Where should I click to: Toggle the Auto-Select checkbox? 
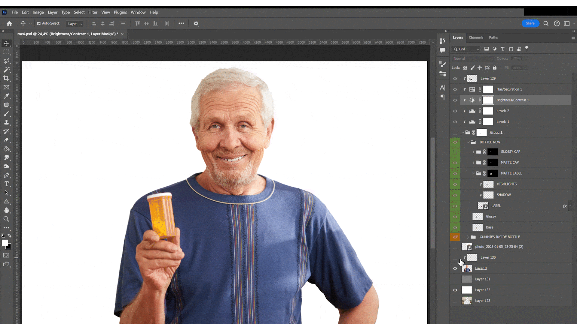point(39,23)
